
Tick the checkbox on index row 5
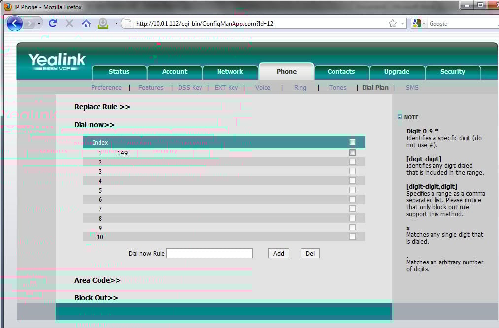352,190
